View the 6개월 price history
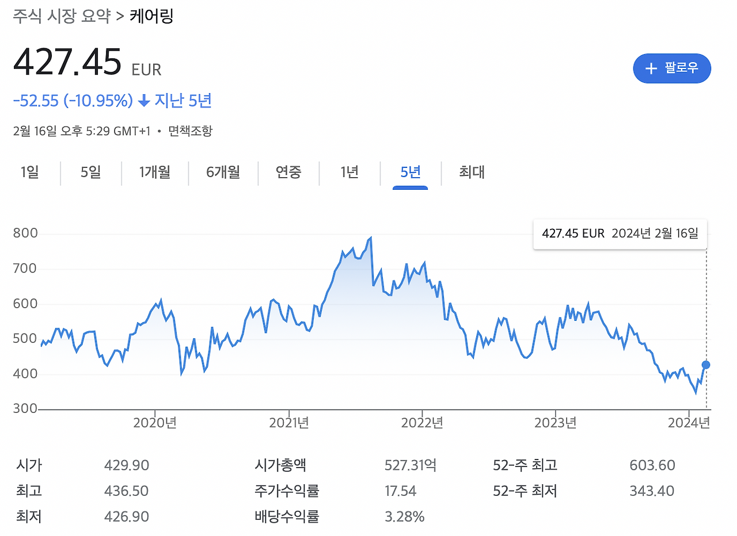737x536 pixels. (x=222, y=173)
